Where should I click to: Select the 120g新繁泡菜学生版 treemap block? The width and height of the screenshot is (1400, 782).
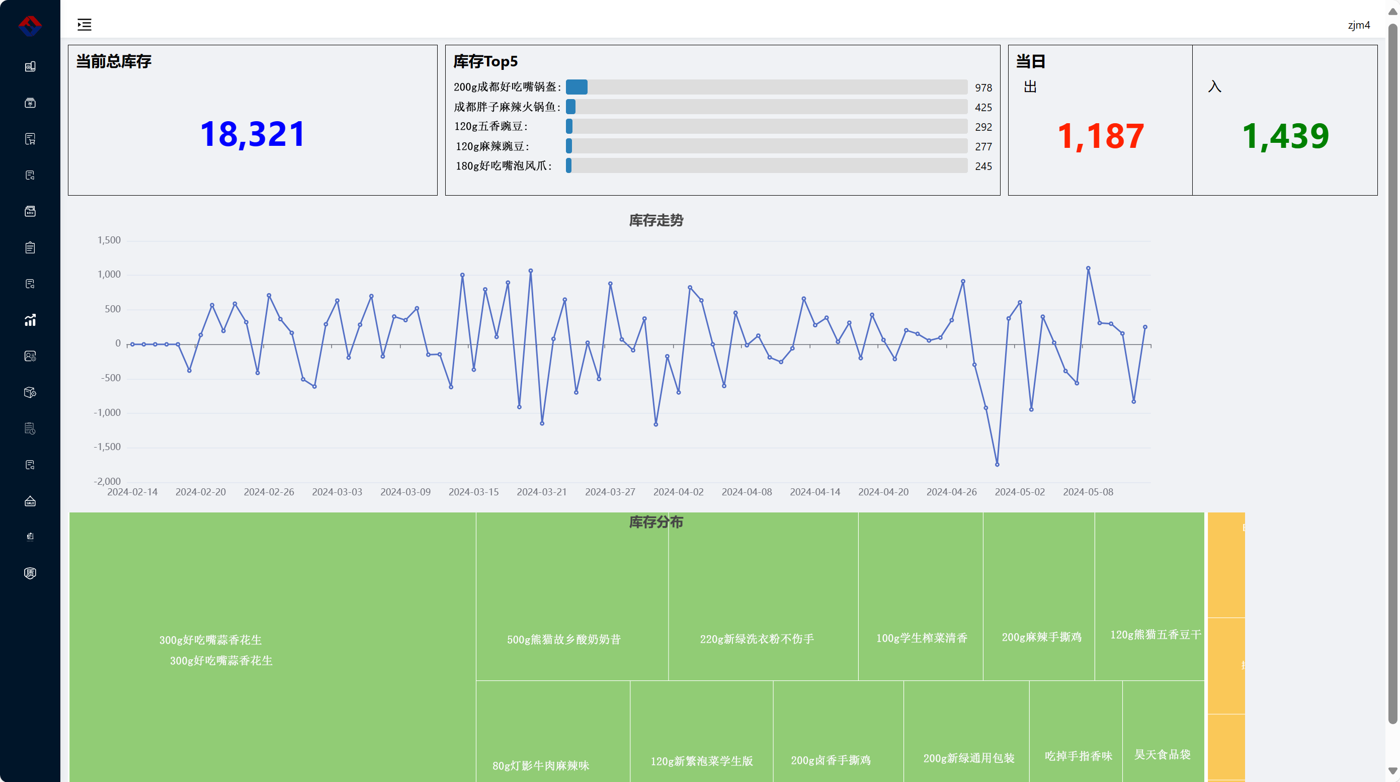point(702,732)
